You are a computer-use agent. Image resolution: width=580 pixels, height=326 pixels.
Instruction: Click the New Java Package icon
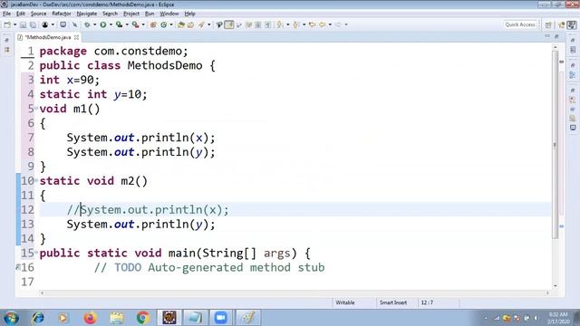[x=153, y=24]
